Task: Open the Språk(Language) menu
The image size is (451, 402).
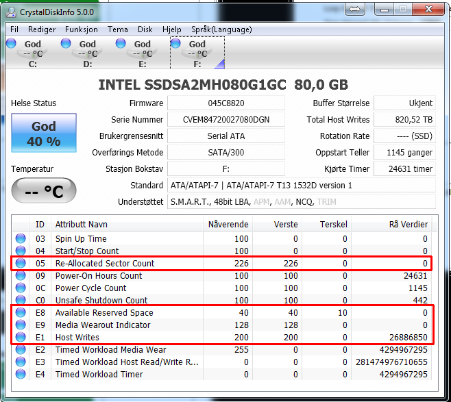Action: [221, 29]
